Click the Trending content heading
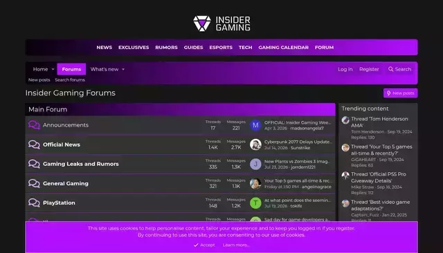Image resolution: width=443 pixels, height=253 pixels. [365, 109]
